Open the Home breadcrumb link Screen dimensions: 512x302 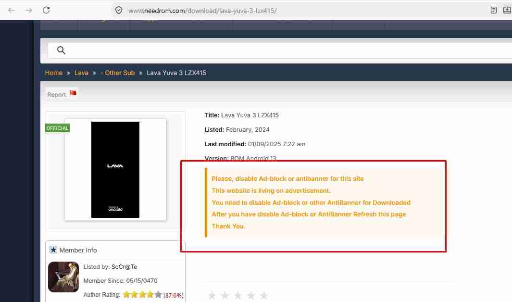[x=54, y=73]
